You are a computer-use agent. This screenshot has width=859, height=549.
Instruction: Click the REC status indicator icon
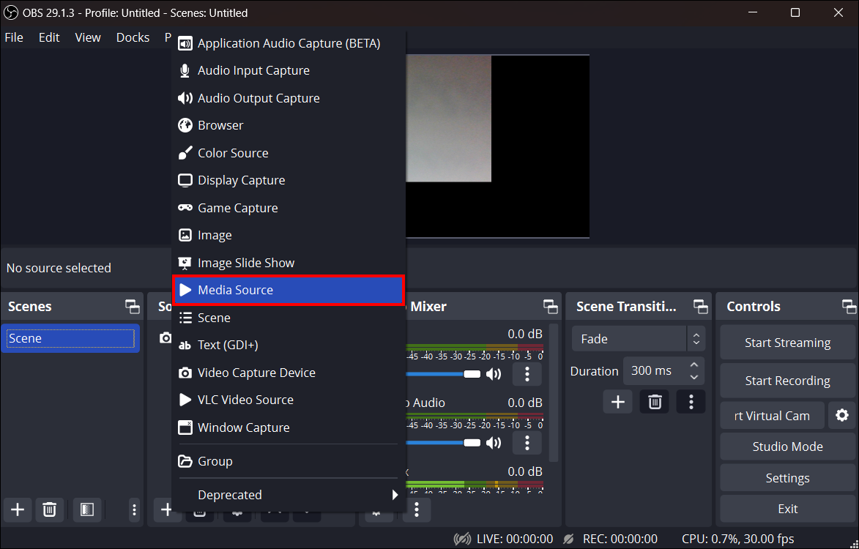[x=569, y=539]
